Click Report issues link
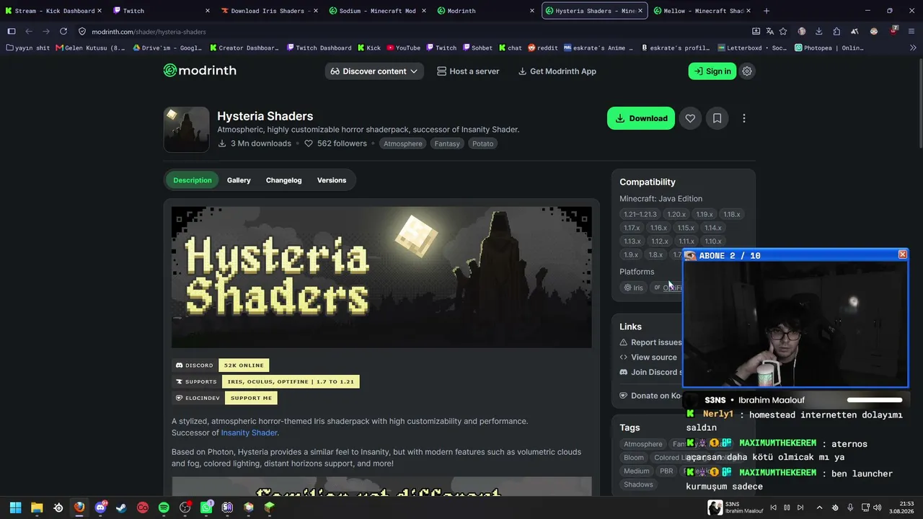The height and width of the screenshot is (519, 923). point(650,342)
